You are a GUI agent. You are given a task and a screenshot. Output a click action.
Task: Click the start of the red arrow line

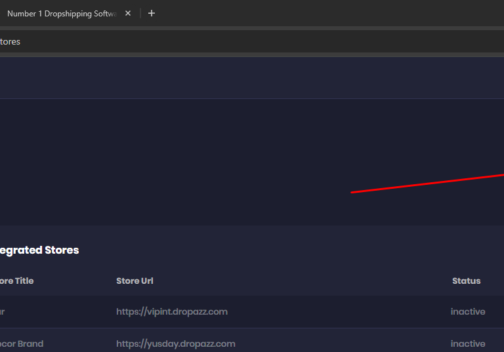coord(352,192)
